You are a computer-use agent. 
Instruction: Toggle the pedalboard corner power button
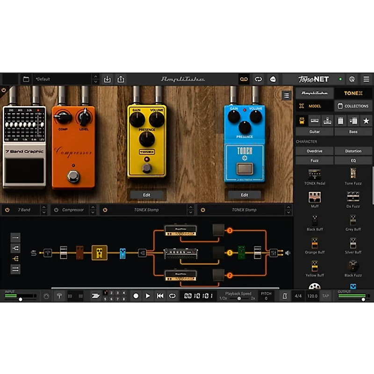pyautogui.click(x=4, y=90)
